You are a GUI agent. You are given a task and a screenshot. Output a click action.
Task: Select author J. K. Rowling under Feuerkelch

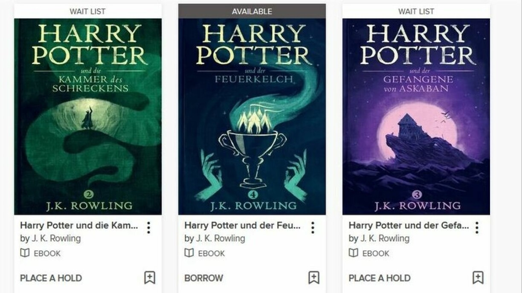pyautogui.click(x=220, y=238)
